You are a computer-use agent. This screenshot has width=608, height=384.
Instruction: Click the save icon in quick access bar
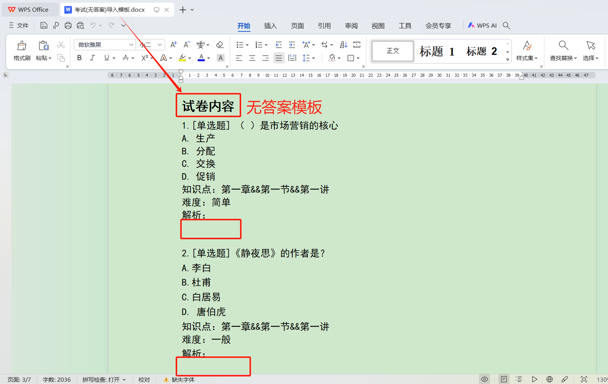(44, 26)
